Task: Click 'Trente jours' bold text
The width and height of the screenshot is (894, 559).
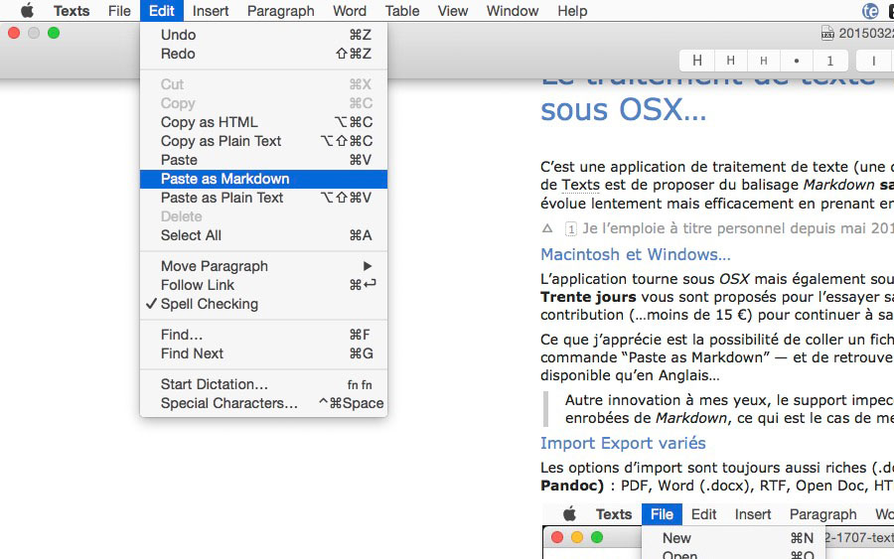Action: tap(588, 297)
